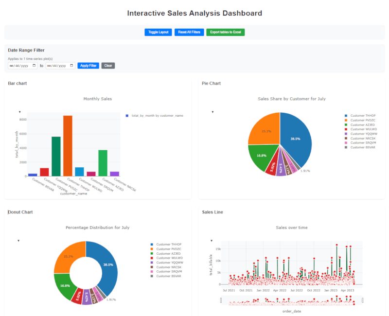Click the orange Customer PVDZC donut legend swatch
Viewport: 389px width, 316px height.
pos(152,248)
